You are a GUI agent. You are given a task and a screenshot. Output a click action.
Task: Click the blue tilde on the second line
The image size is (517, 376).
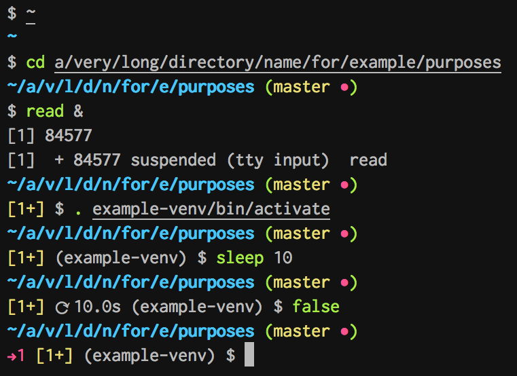(12, 37)
